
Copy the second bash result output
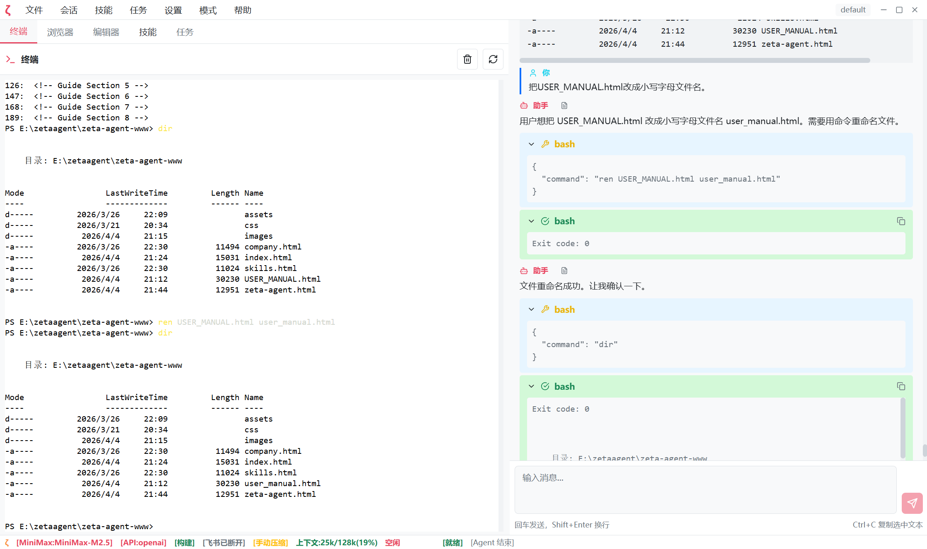tap(901, 386)
